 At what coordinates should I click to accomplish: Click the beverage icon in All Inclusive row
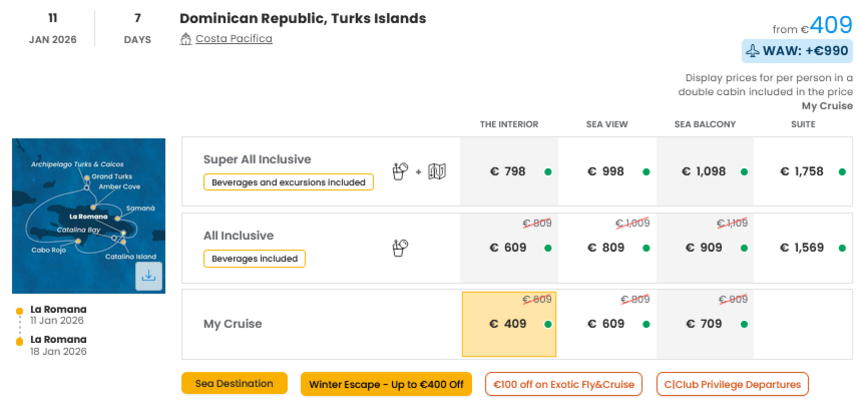(x=400, y=248)
